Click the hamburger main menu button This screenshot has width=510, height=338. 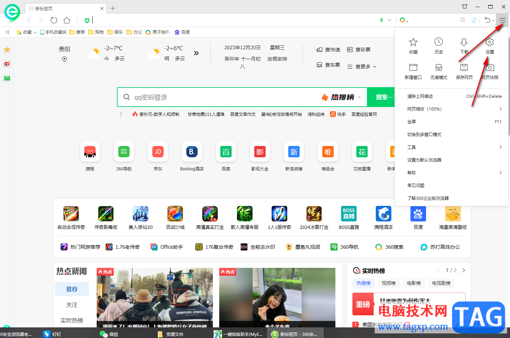tap(503, 20)
